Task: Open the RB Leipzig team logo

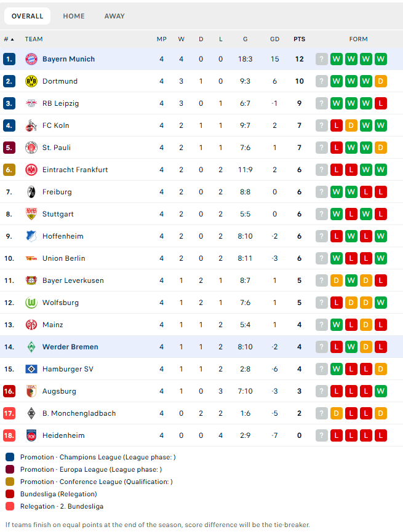Action: [x=31, y=103]
